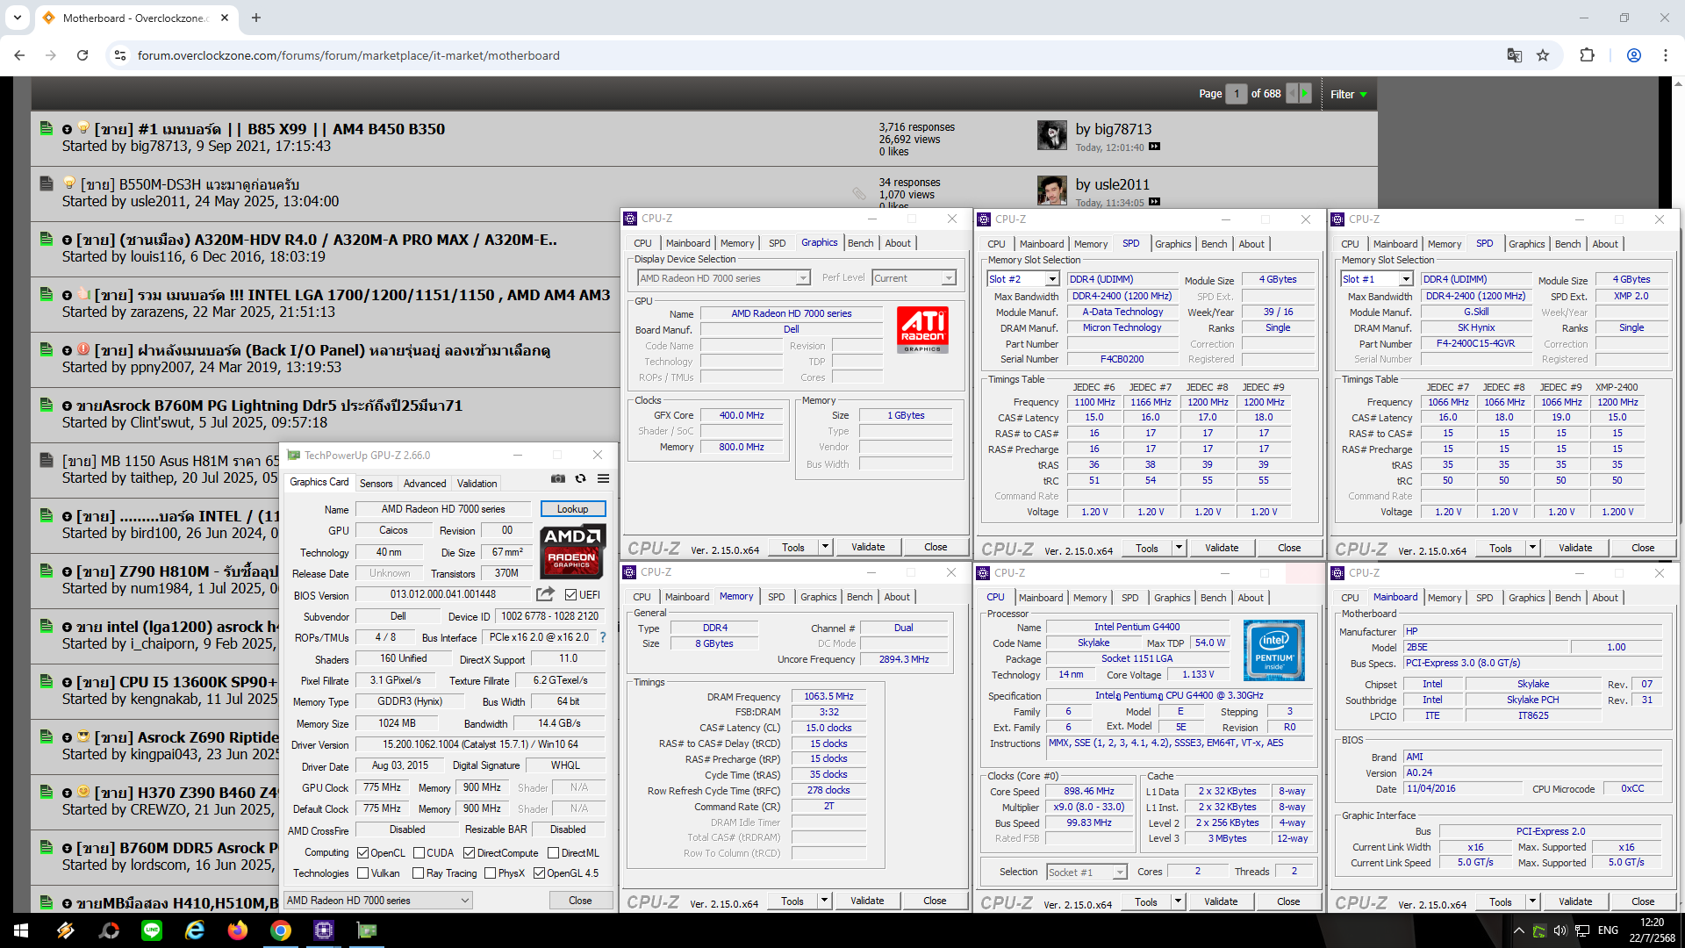Toggle the UEFI checkbox
Image resolution: width=1685 pixels, height=948 pixels.
[571, 595]
